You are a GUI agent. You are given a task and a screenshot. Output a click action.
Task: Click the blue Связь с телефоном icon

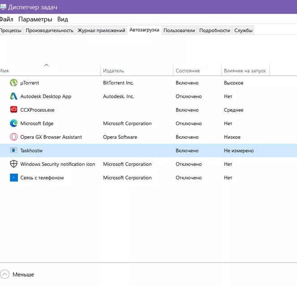(x=14, y=177)
